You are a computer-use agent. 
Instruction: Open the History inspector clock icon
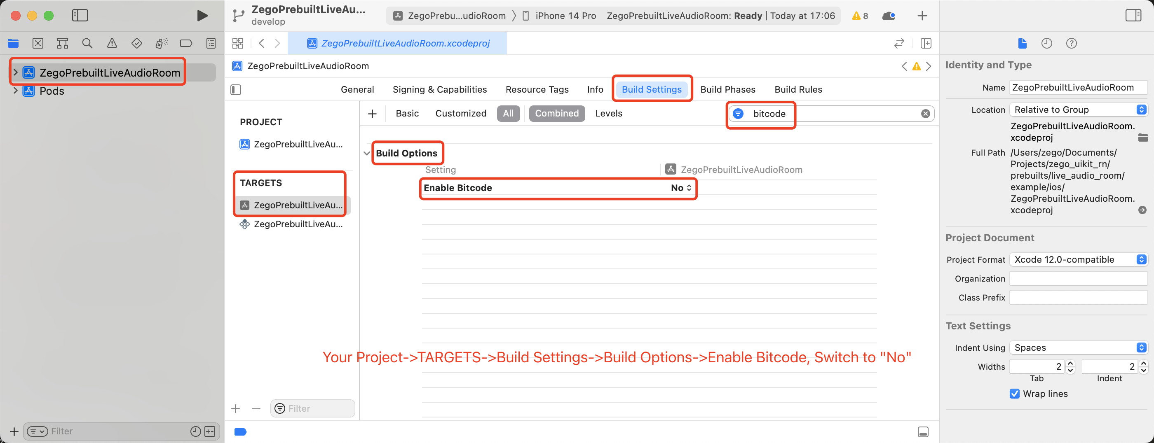coord(1046,43)
